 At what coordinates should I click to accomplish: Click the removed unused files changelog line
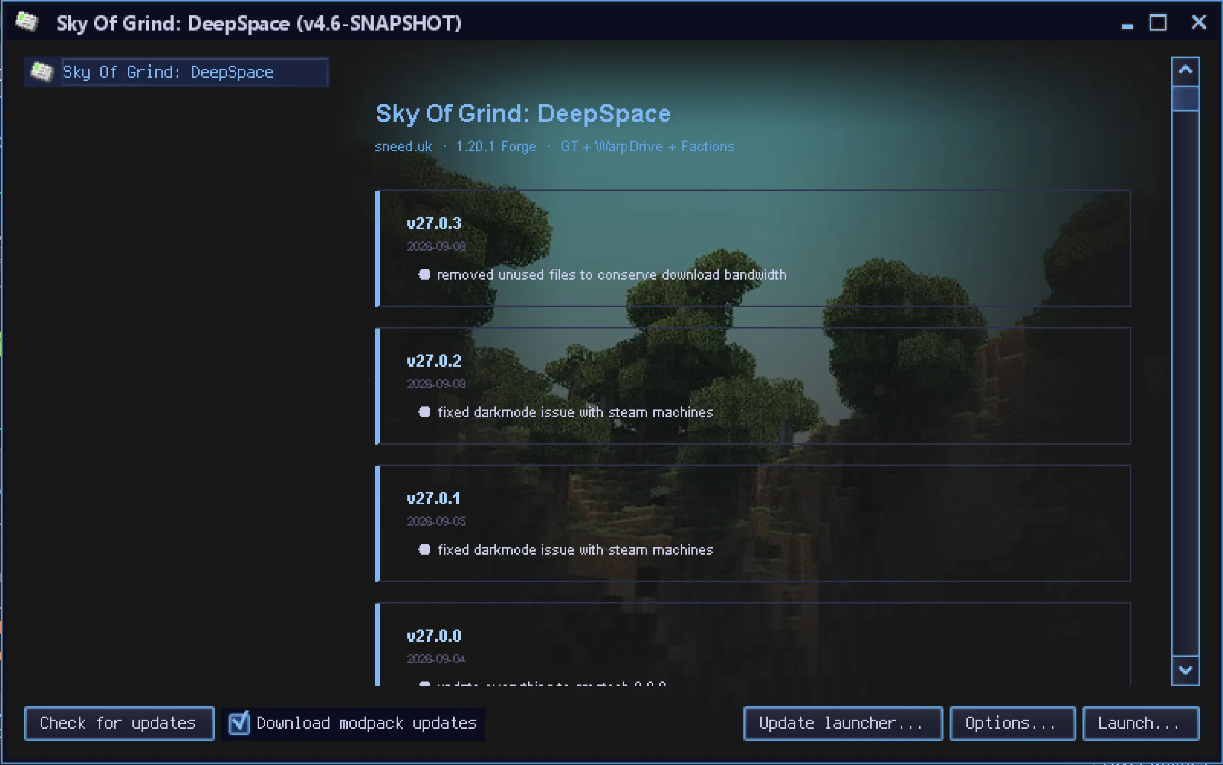611,275
